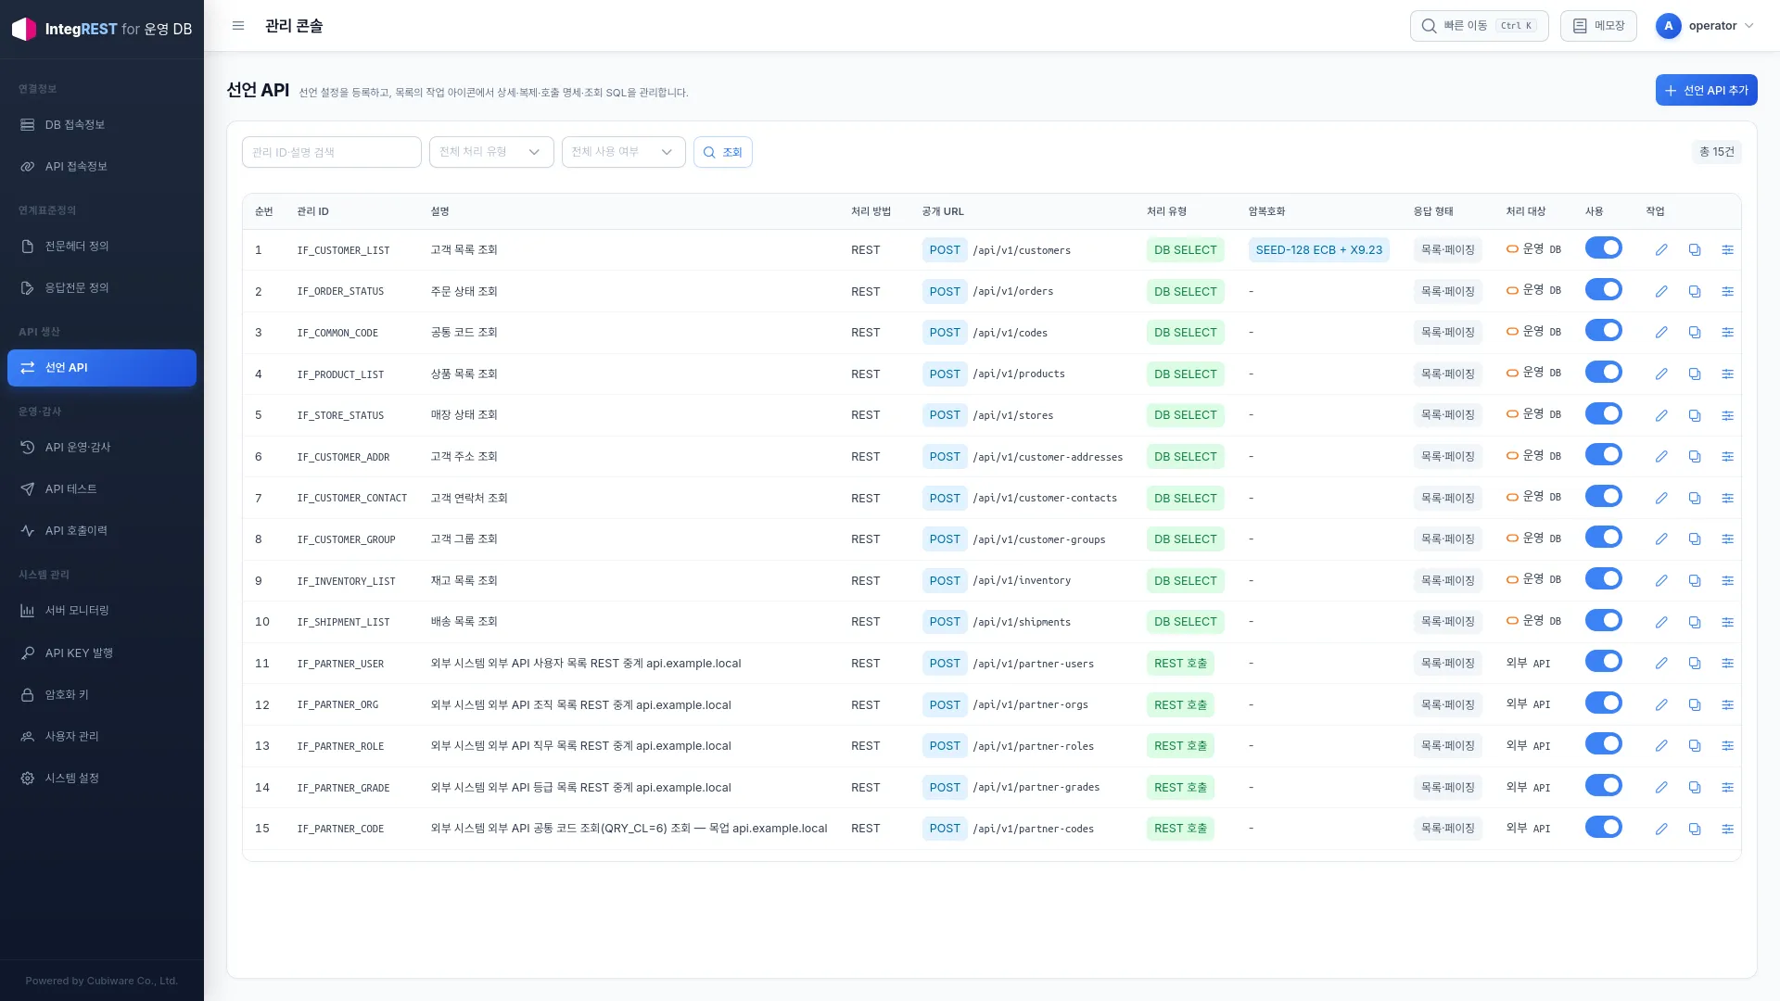Click the SEED-128 ECB + X9.23 badge

point(1318,250)
